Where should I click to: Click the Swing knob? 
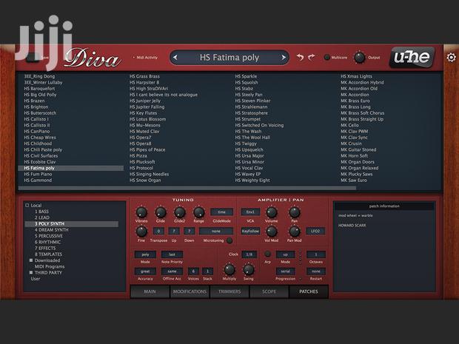249,270
